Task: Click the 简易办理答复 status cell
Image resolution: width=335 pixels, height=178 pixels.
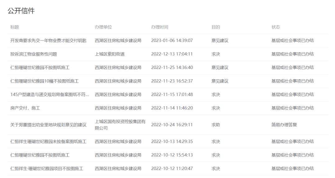Action: click(x=284, y=125)
